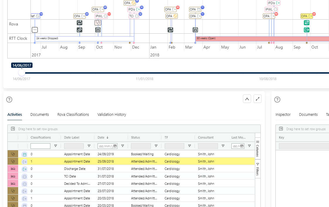Click the timeline date slider handle
The height and width of the screenshot is (207, 329).
click(x=22, y=73)
